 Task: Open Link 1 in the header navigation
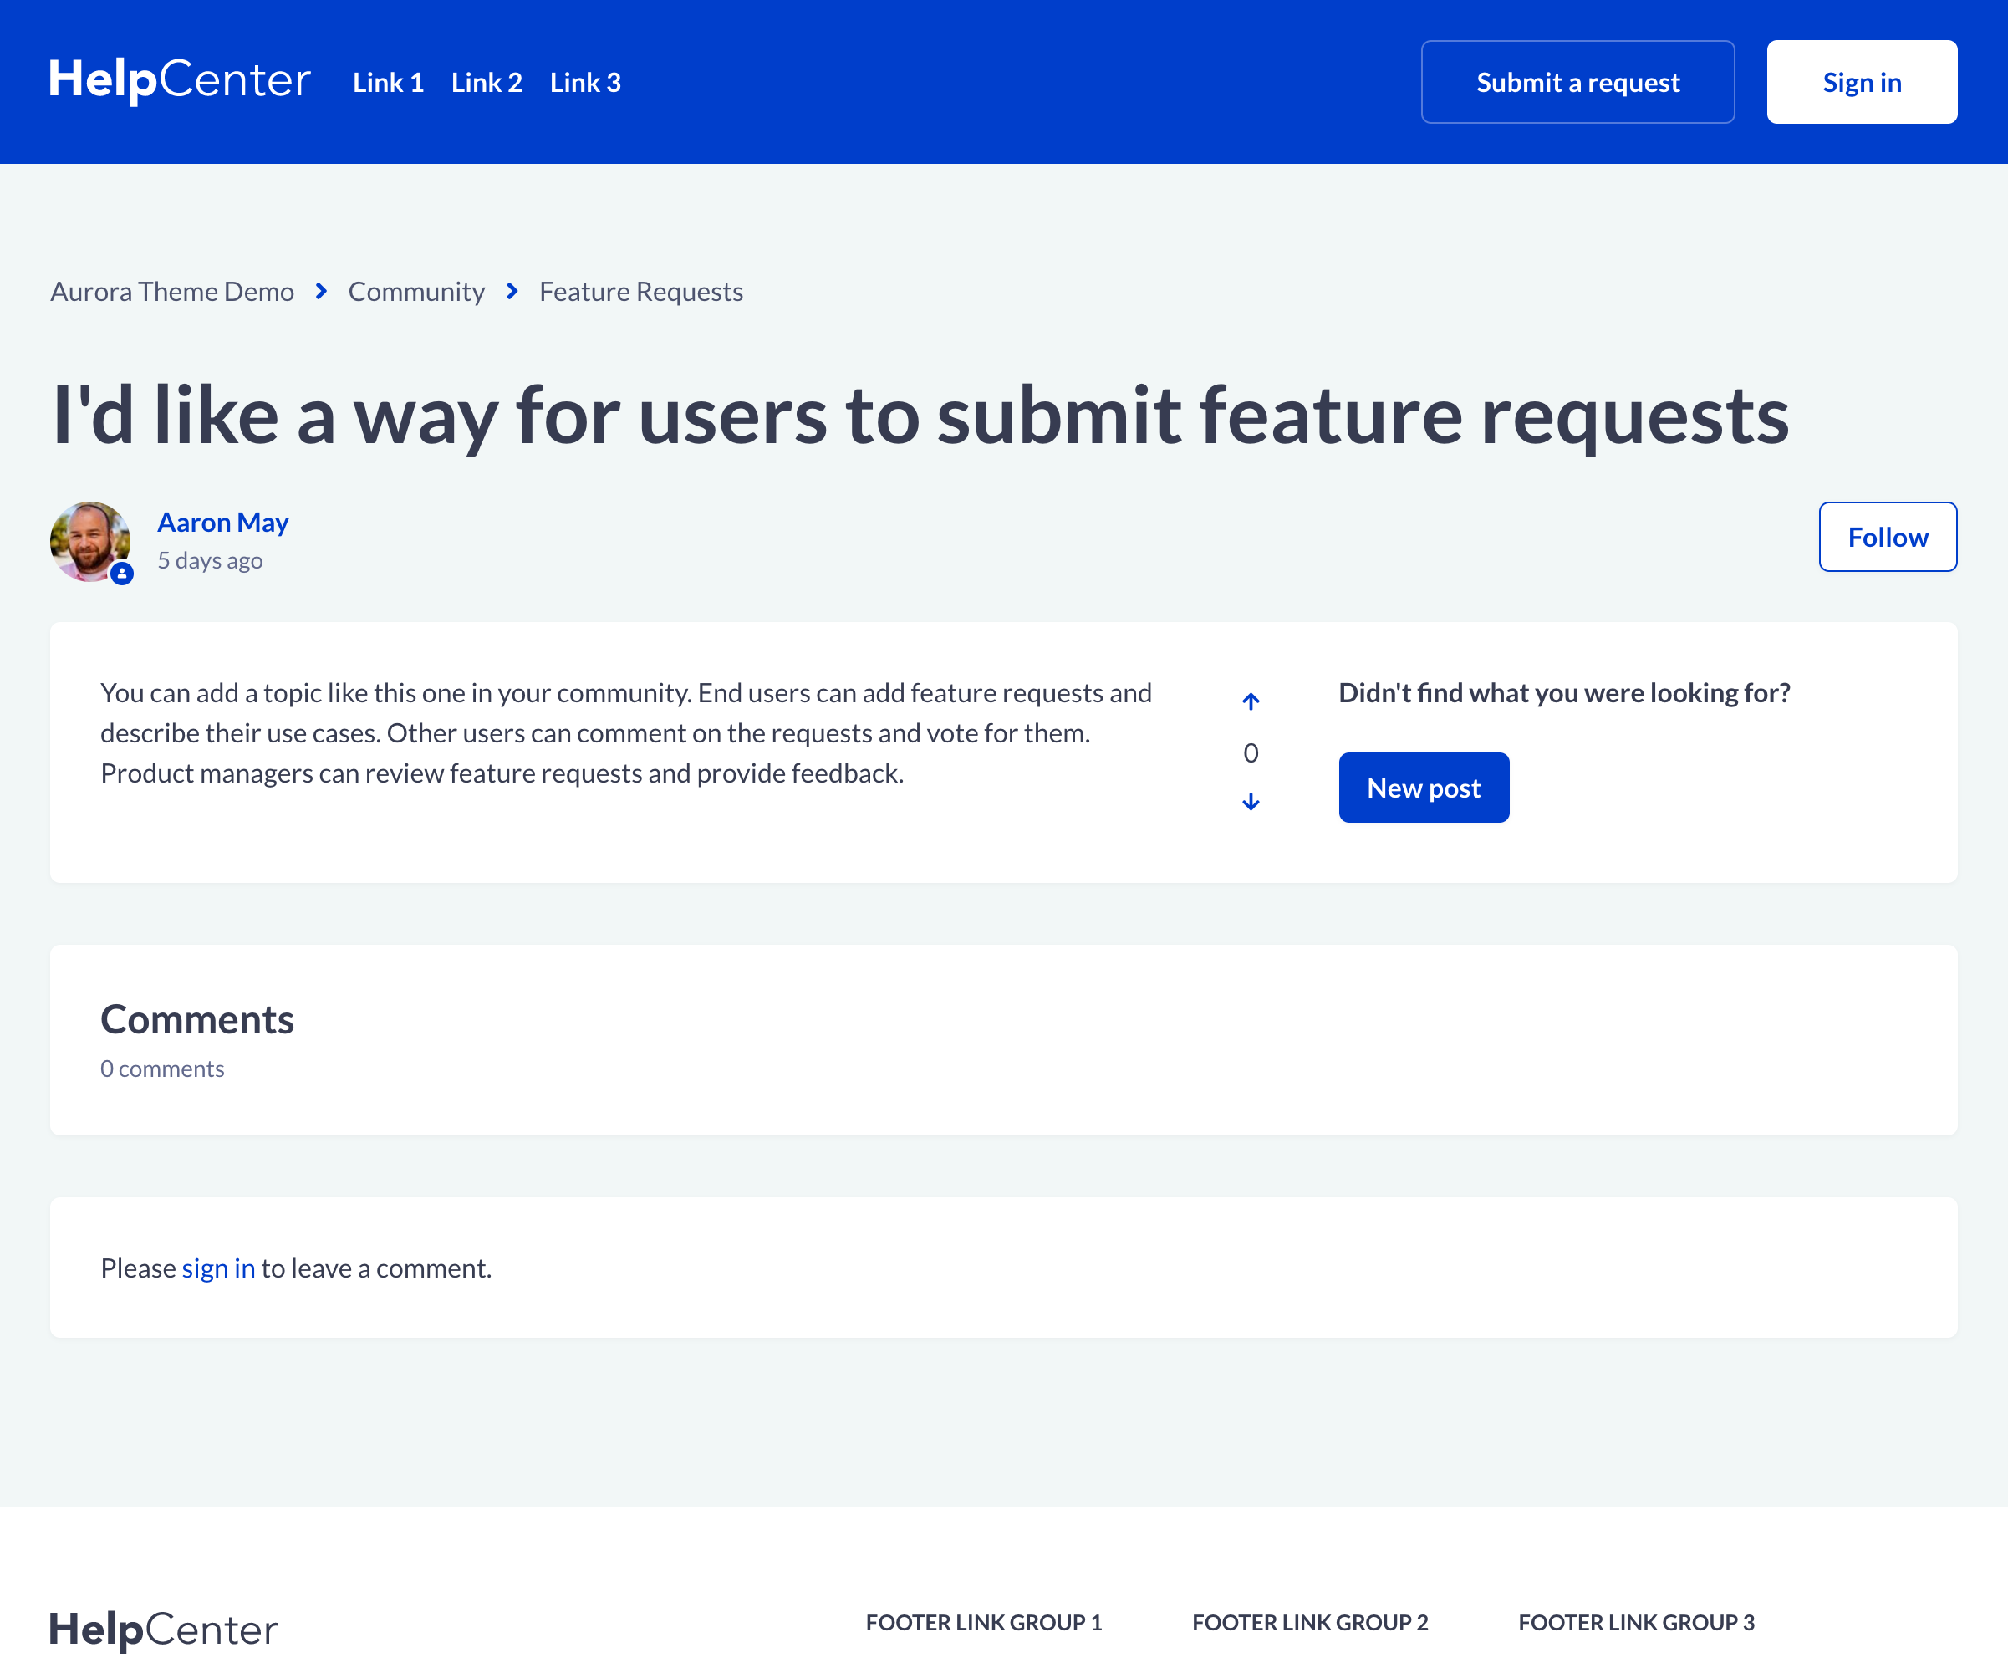click(x=387, y=82)
